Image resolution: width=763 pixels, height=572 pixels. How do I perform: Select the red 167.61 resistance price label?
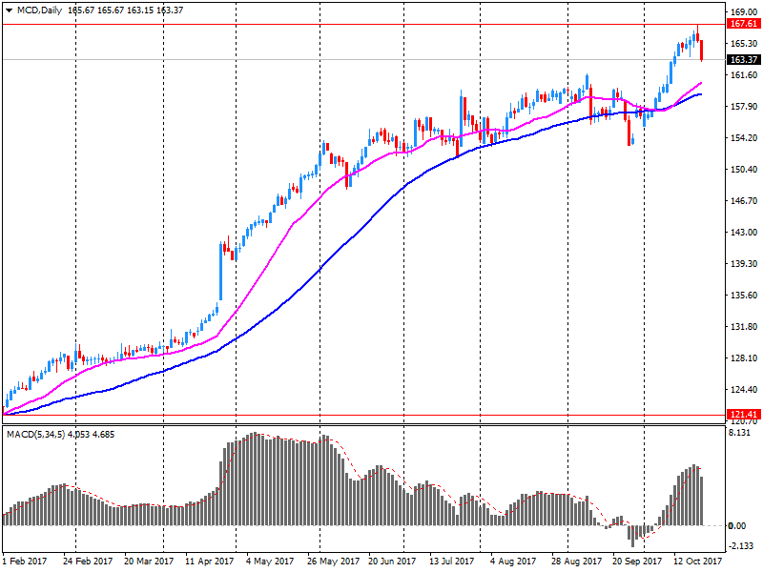tap(744, 23)
